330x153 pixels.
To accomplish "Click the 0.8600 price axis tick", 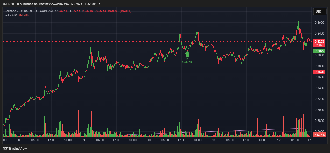I will (x=319, y=23).
